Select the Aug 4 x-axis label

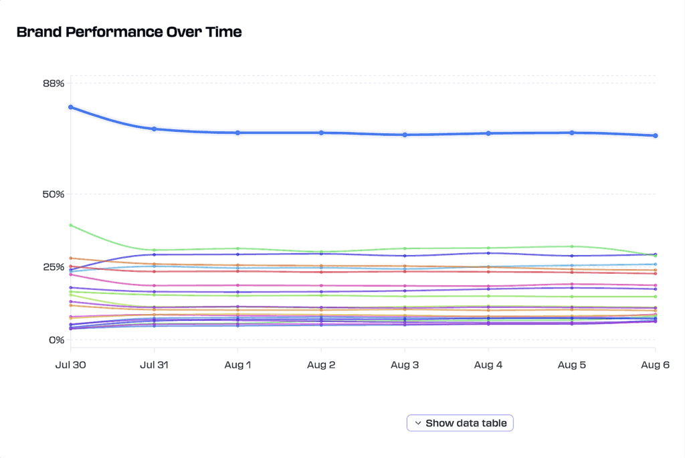click(488, 365)
